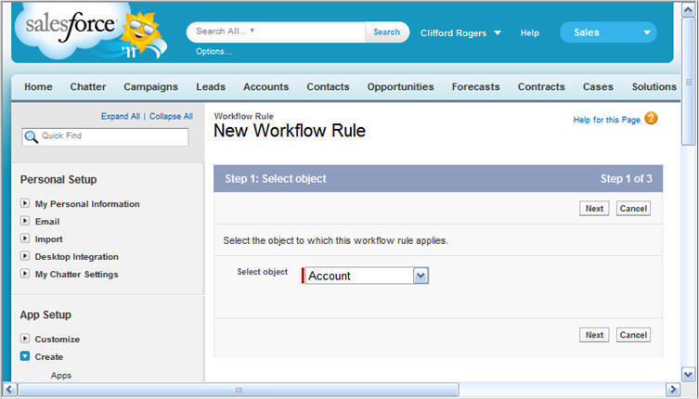699x399 pixels.
Task: Click the vertical scrollbar down arrow
Action: 688,374
